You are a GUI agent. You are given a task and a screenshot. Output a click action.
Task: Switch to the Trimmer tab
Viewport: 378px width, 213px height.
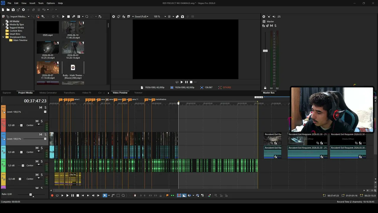[x=138, y=93]
